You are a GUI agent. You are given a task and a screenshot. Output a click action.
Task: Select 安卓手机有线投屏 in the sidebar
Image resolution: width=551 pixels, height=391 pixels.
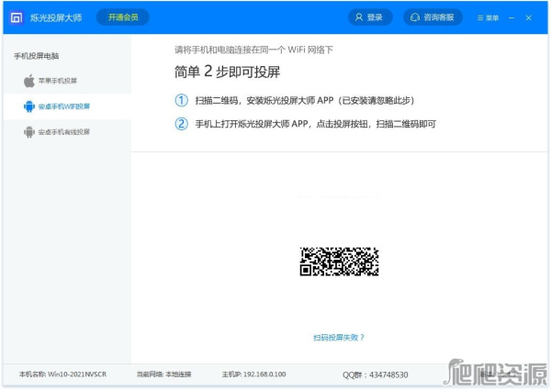pyautogui.click(x=67, y=132)
